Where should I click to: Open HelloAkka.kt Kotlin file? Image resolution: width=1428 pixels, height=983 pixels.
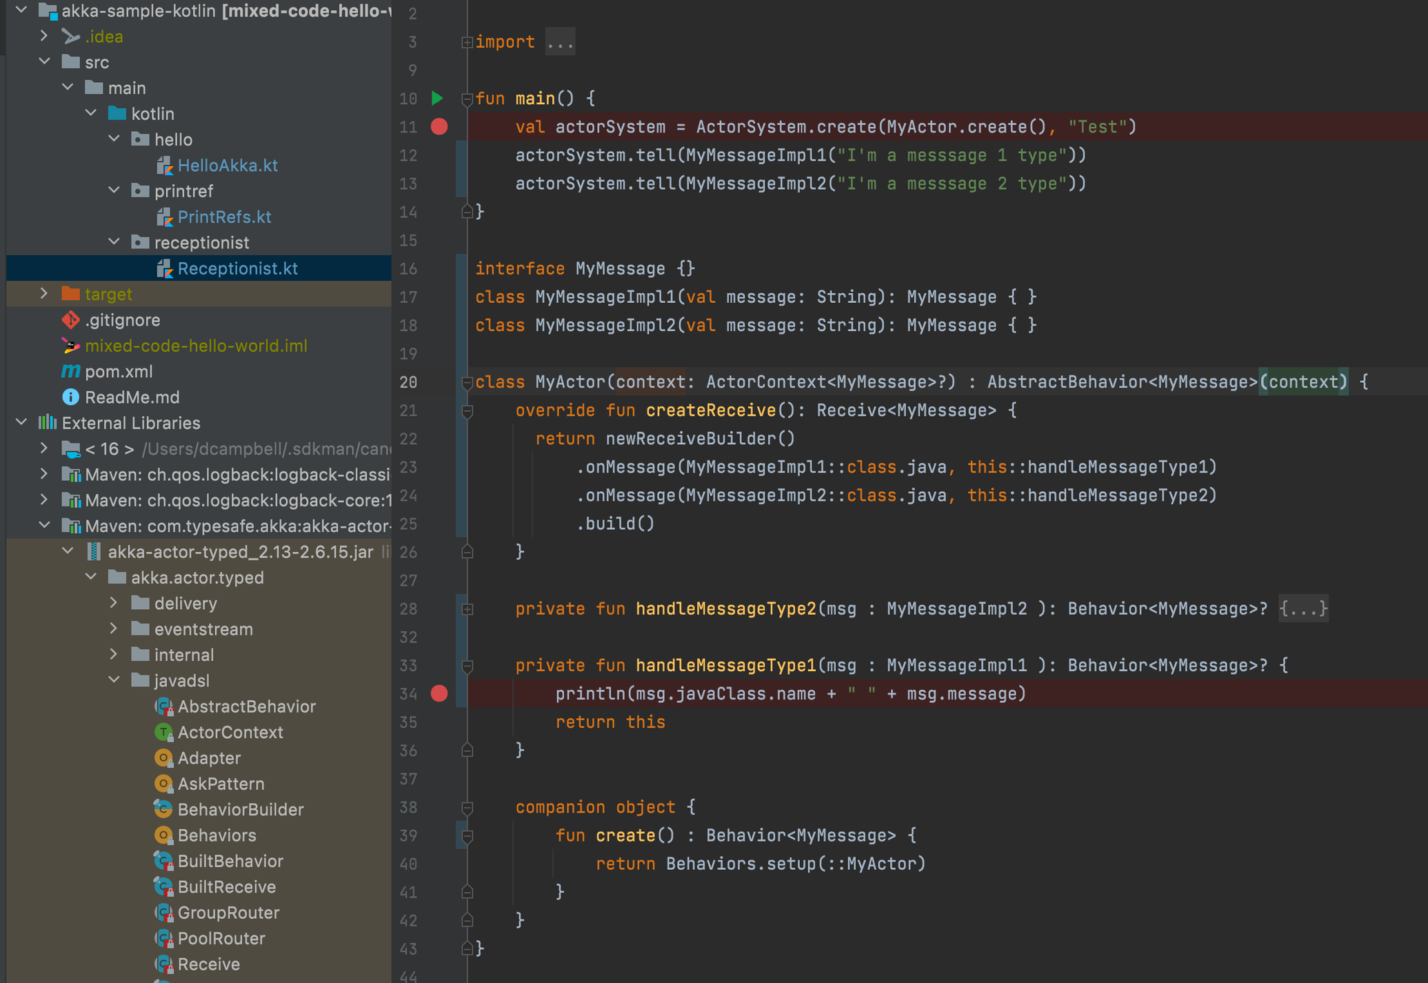tap(227, 166)
